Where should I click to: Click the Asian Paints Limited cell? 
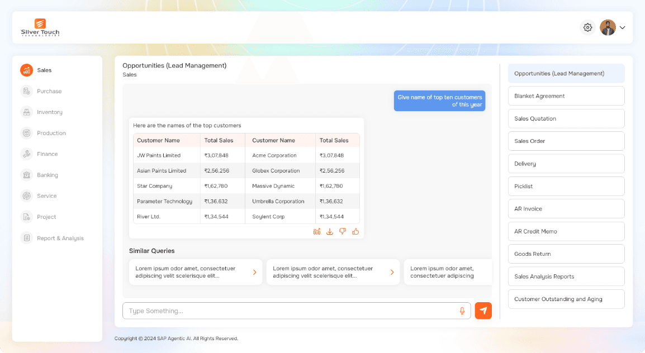tap(167, 170)
